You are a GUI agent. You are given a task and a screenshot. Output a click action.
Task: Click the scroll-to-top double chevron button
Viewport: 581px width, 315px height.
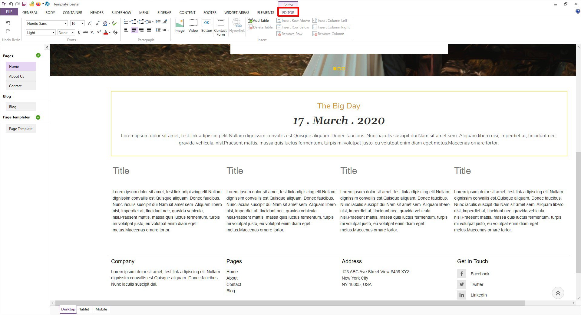[x=558, y=293]
